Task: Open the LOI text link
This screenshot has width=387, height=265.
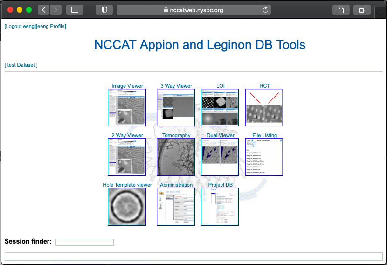Action: (221, 86)
